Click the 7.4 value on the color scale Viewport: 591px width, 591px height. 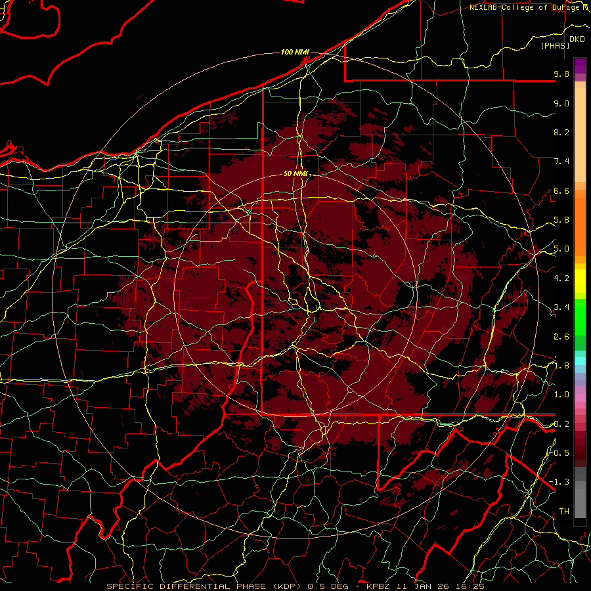coord(561,162)
